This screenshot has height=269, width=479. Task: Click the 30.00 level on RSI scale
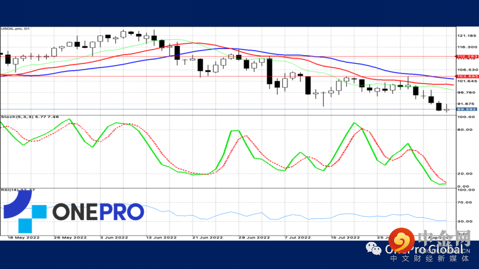tap(465, 221)
